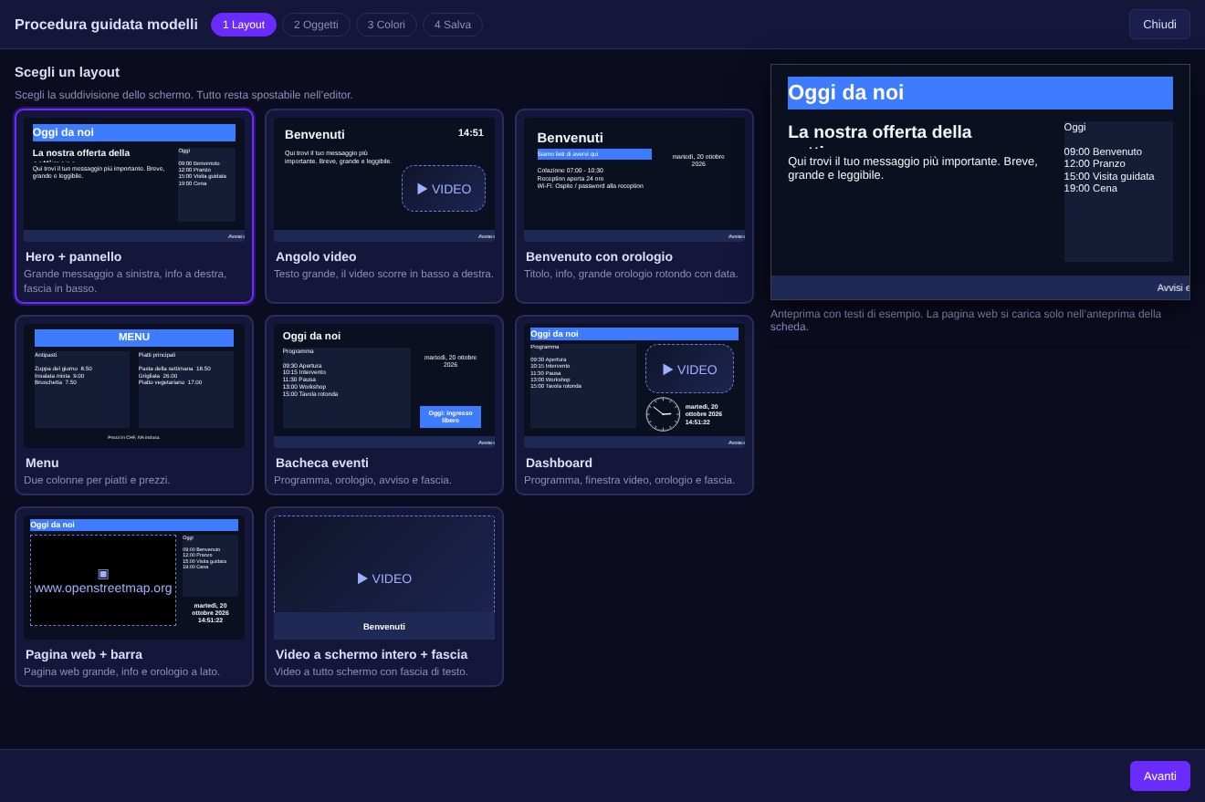Click the blue 'Oggi: ingresso libero' box
Image resolution: width=1205 pixels, height=802 pixels.
click(450, 417)
